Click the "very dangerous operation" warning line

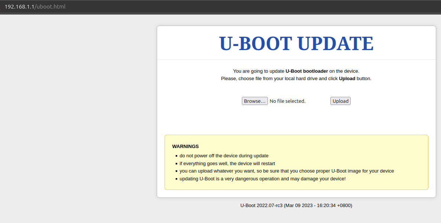[262, 179]
